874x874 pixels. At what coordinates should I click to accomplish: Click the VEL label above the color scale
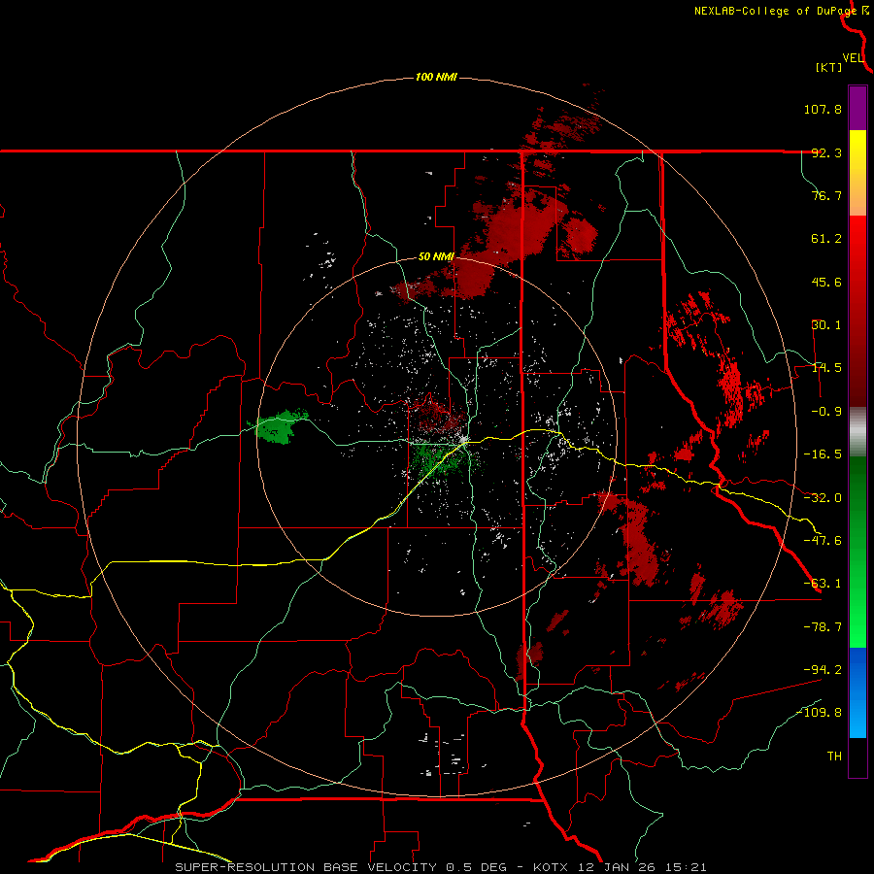point(853,58)
